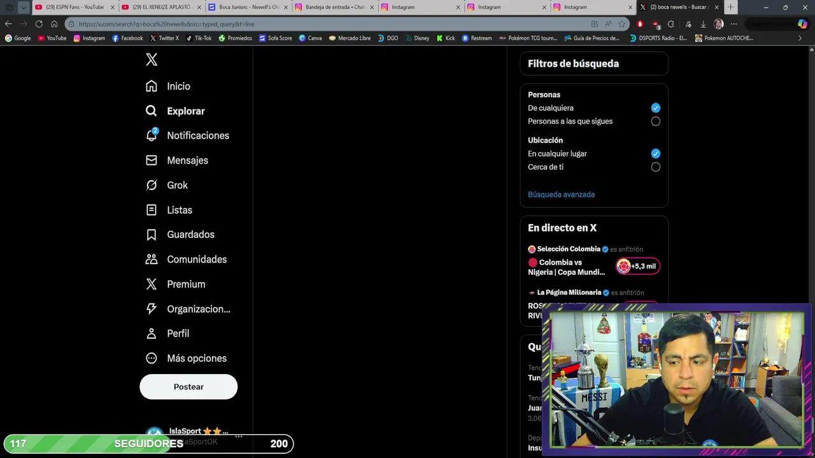Click the Perfil person icon
Screen dimensions: 815x458
tap(152, 333)
